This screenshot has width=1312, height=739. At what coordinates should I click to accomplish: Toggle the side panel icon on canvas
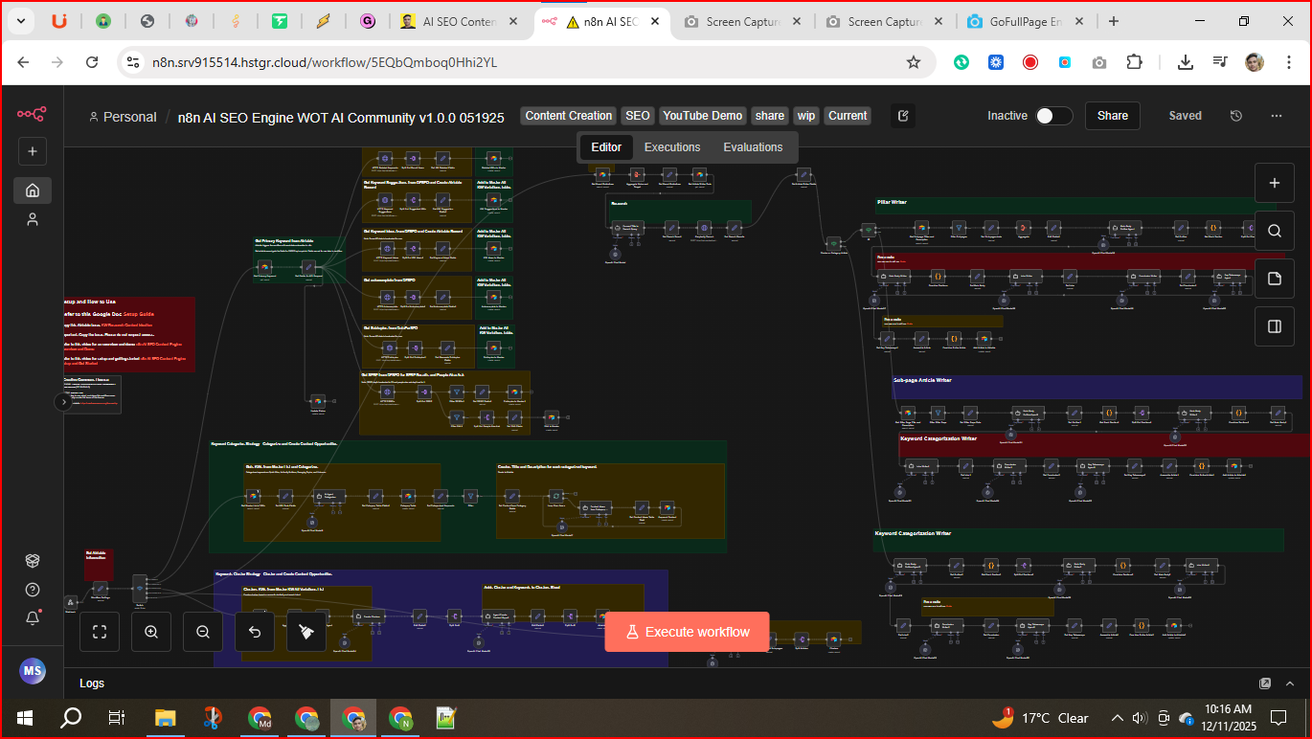coord(1274,326)
